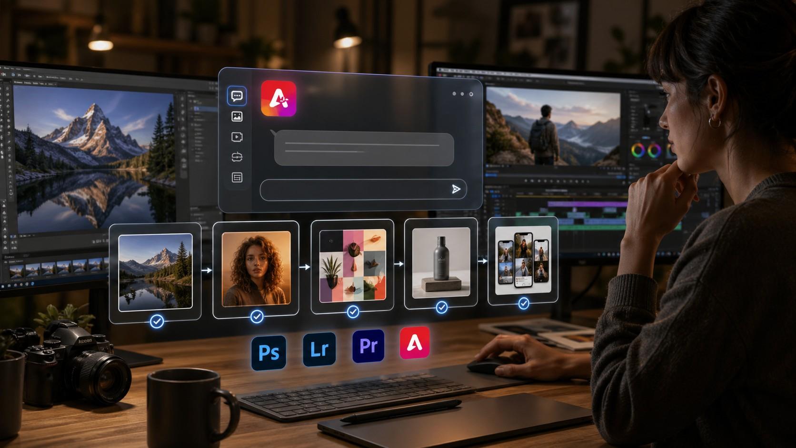Open the chat bubble icon in assistant sidebar

237,96
